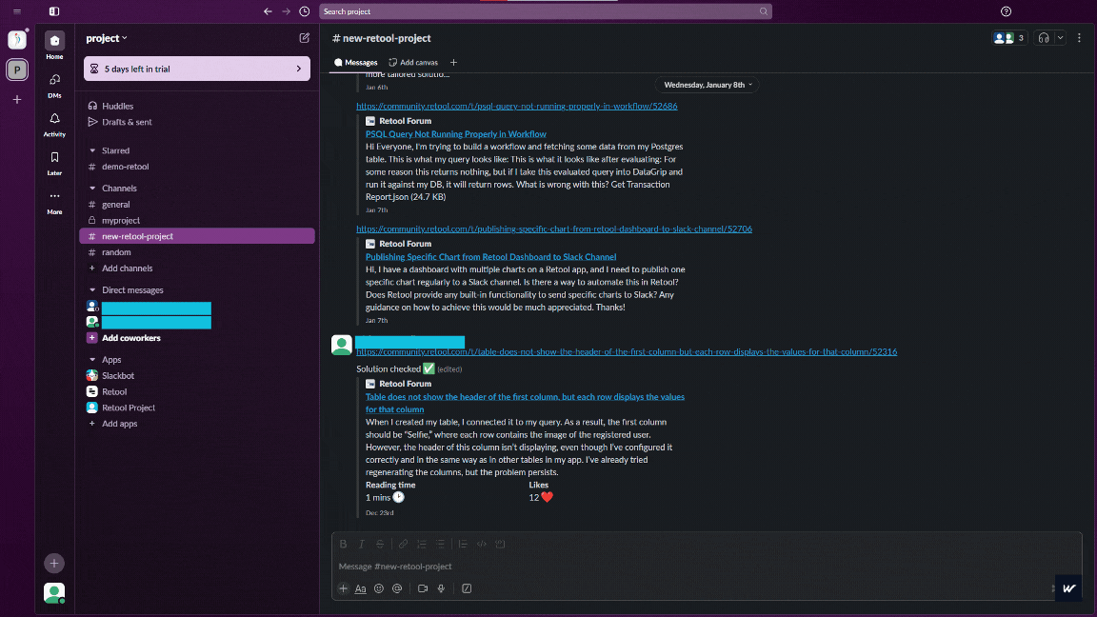Click the add workspace plus icon

coord(17,99)
